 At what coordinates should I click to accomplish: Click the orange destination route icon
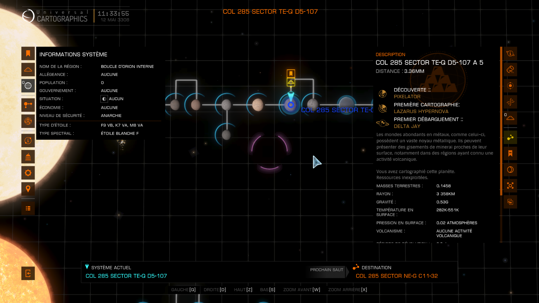click(x=356, y=267)
